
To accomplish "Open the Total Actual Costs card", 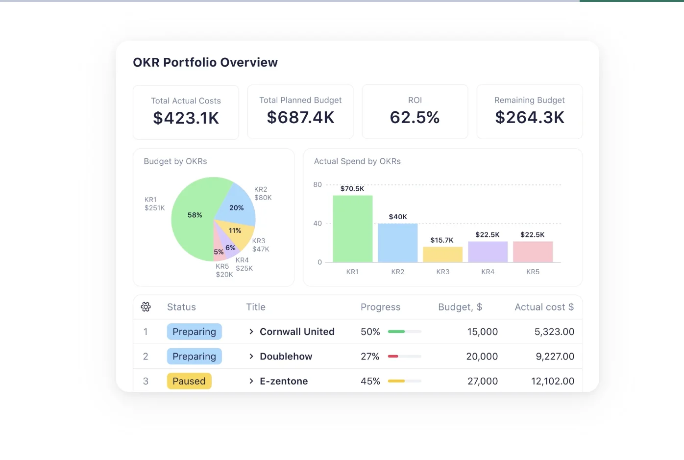I will (x=186, y=112).
